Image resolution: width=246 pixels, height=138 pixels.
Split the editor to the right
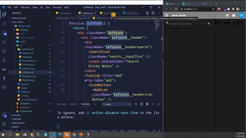click(x=153, y=13)
